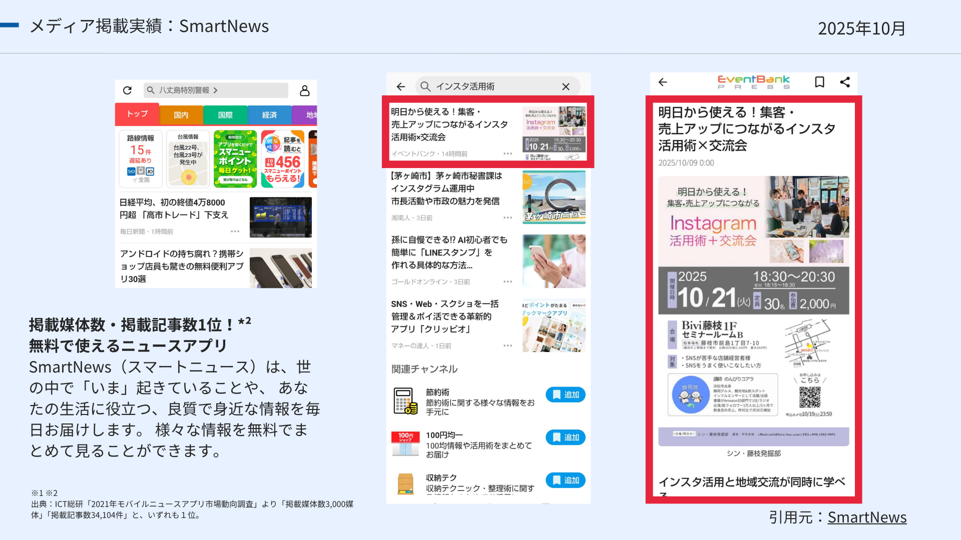The height and width of the screenshot is (540, 961).
Task: Click the refresh icon in SmartNews header
Action: click(x=127, y=90)
